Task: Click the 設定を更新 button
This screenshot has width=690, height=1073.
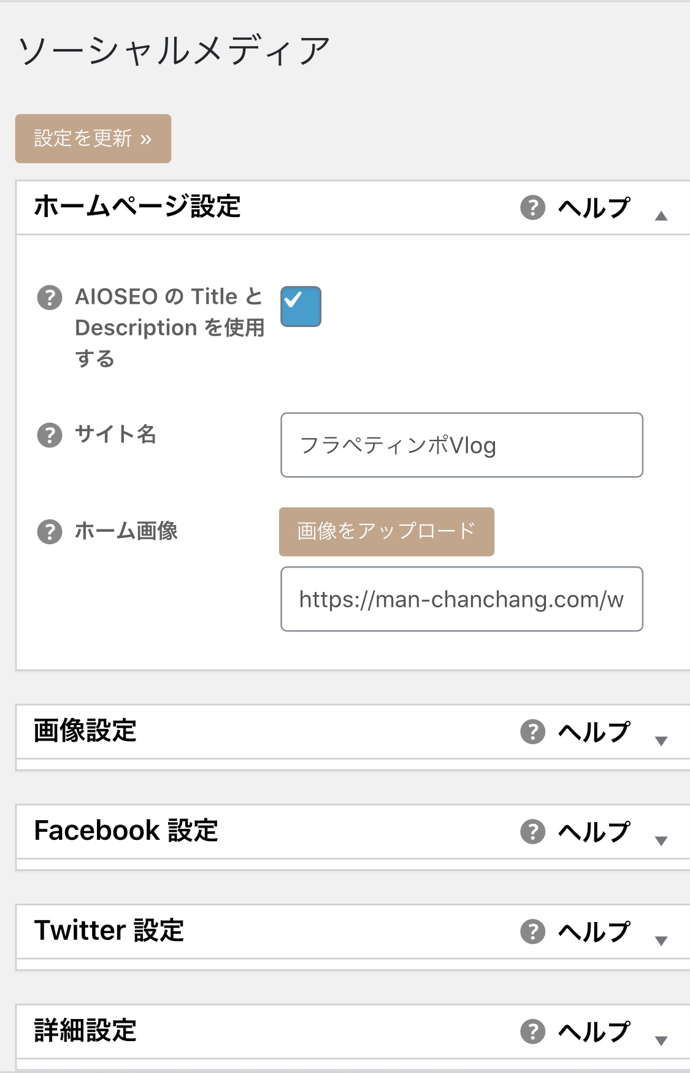Action: pyautogui.click(x=93, y=139)
